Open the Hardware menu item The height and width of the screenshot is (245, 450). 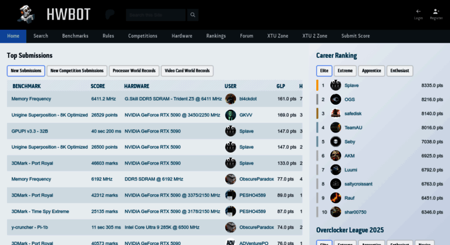182,36
